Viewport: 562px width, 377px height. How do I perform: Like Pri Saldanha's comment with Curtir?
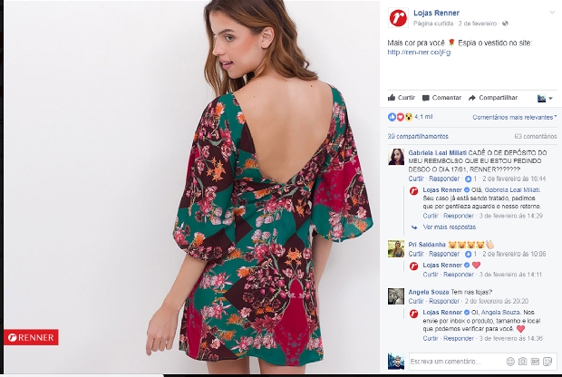click(416, 254)
